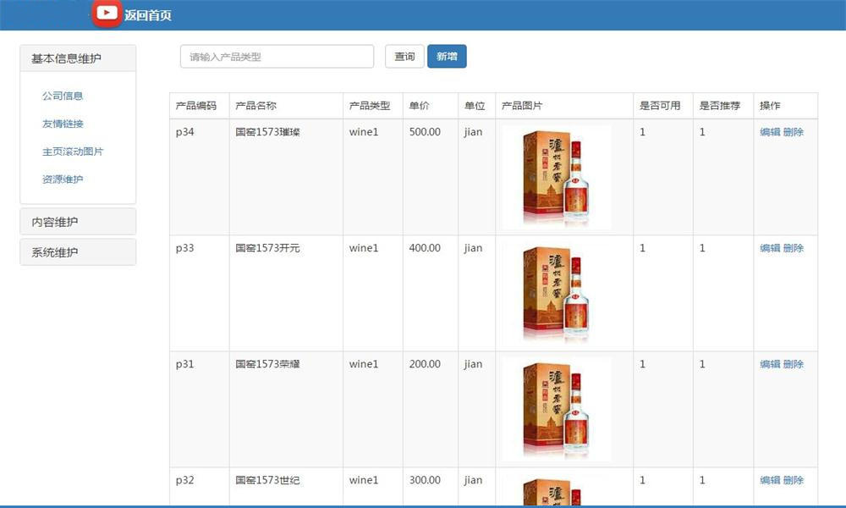Viewport: 846px width, 508px height.
Task: Click 编辑 for product p33
Action: (x=770, y=248)
